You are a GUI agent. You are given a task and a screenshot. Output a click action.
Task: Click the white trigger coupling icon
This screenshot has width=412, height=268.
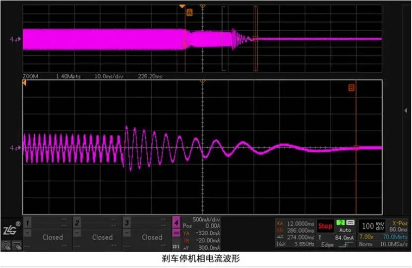pos(350,223)
